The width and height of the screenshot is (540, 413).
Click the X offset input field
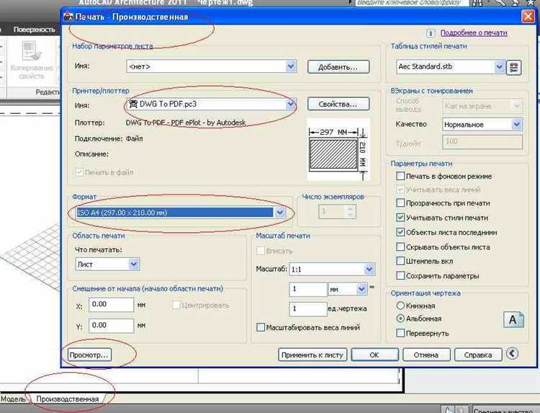click(x=111, y=304)
